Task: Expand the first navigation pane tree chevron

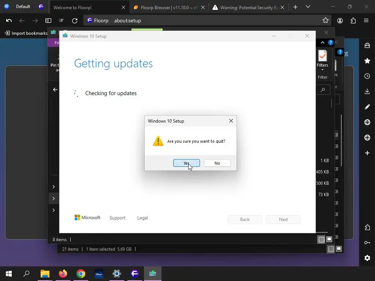Action: click(x=53, y=187)
